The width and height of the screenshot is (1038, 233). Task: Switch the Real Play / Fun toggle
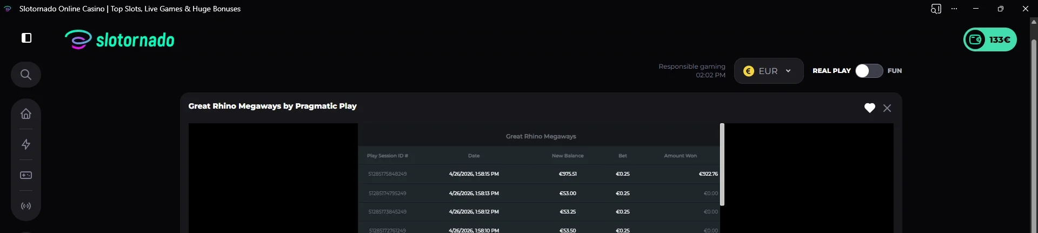click(x=869, y=71)
